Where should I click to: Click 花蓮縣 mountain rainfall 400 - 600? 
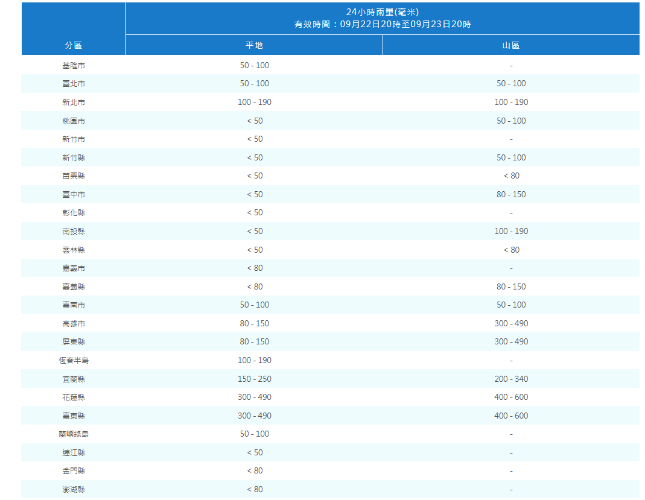pyautogui.click(x=511, y=397)
